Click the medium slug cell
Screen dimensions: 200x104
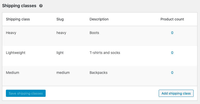click(x=63, y=73)
